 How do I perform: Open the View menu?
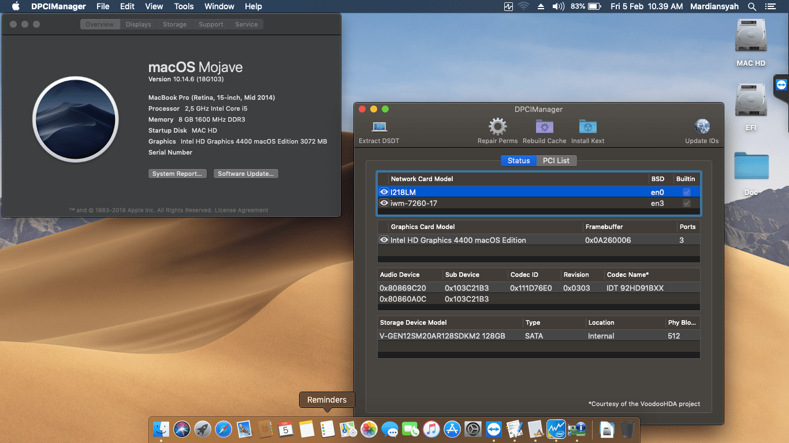pos(154,6)
